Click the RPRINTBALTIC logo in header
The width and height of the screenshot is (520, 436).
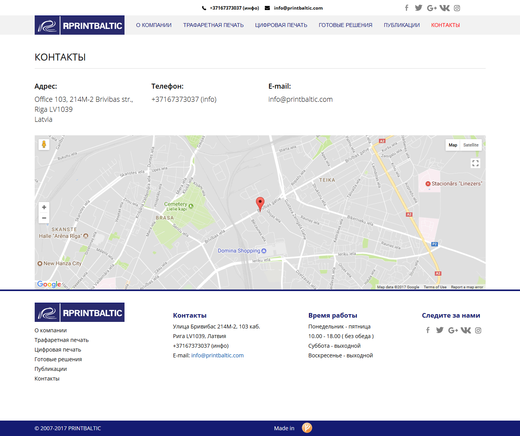point(79,25)
